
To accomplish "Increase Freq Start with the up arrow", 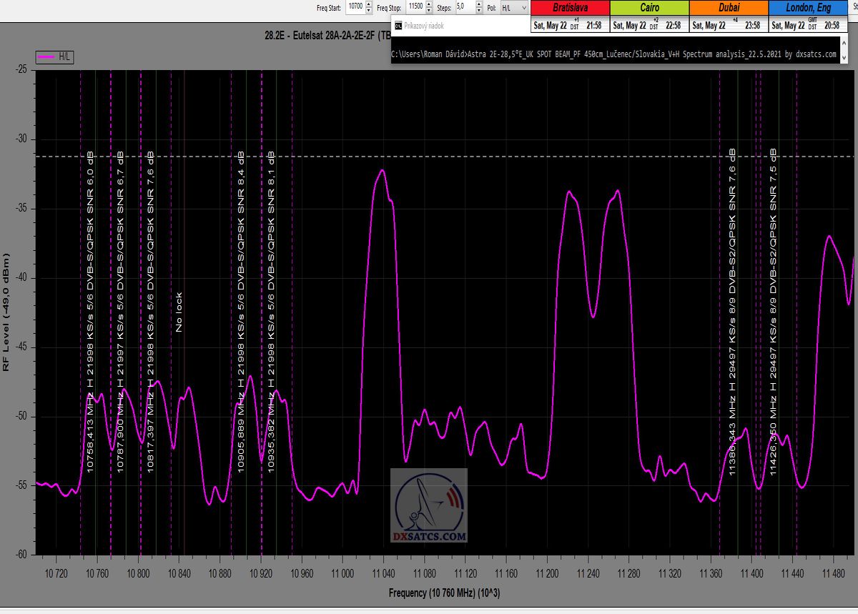I will (368, 4).
